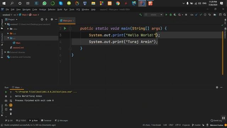This screenshot has width=227, height=128.
Task: Click the down arrow beside Run output
Action: pos(11,96)
